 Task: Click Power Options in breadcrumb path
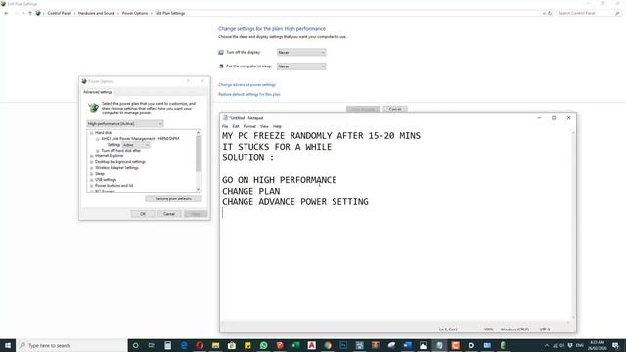[135, 13]
